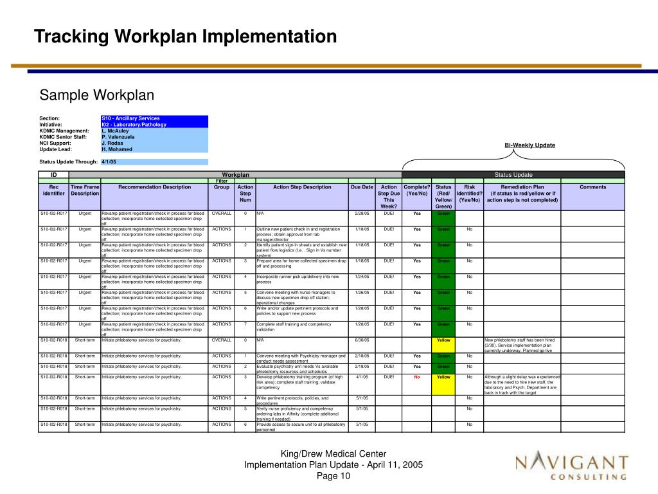Select 'Implementation Plan Update - April 11, 2005' footer
658x494 pixels.
333,465
